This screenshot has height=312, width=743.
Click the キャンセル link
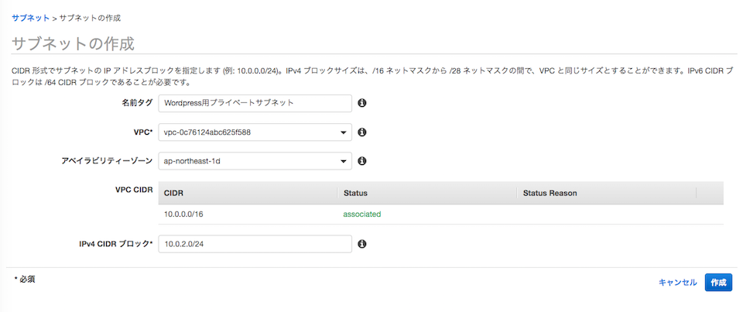pos(678,283)
